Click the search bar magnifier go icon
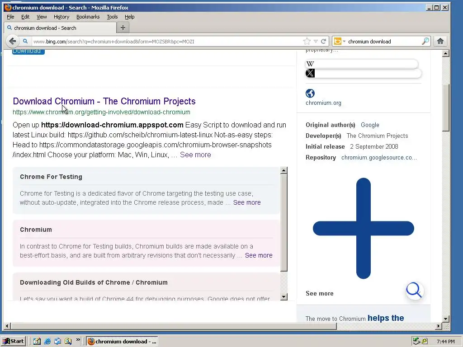Viewport: 463px width, 347px height. click(425, 41)
